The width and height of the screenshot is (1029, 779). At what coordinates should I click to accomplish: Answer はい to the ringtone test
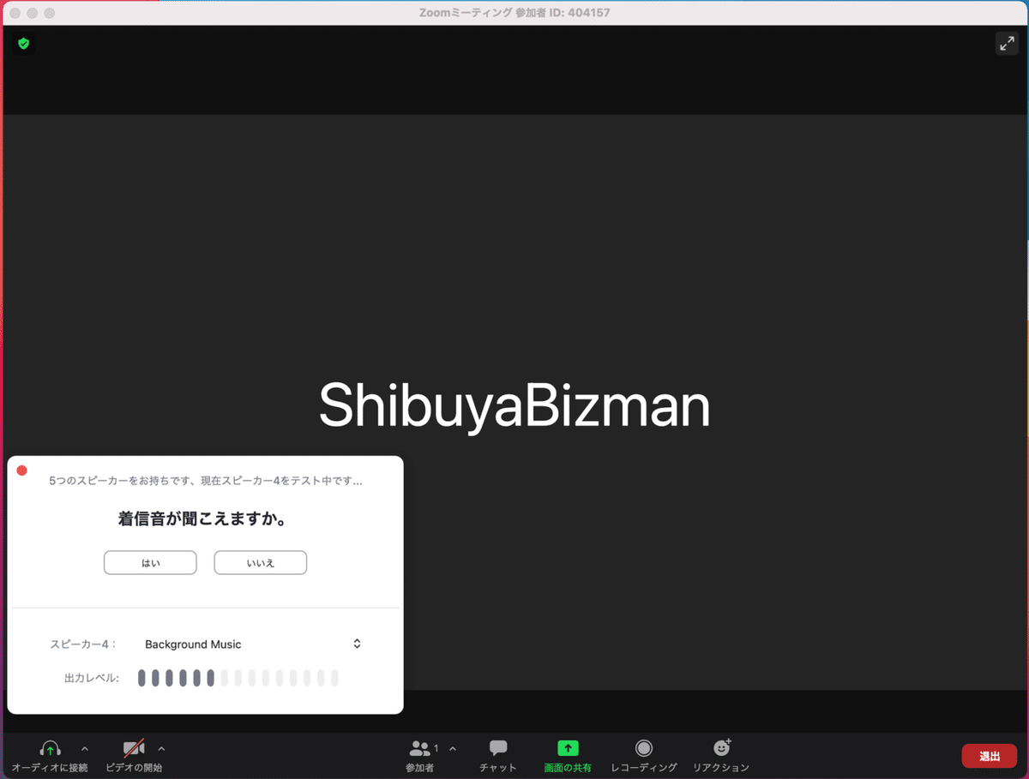tap(151, 563)
